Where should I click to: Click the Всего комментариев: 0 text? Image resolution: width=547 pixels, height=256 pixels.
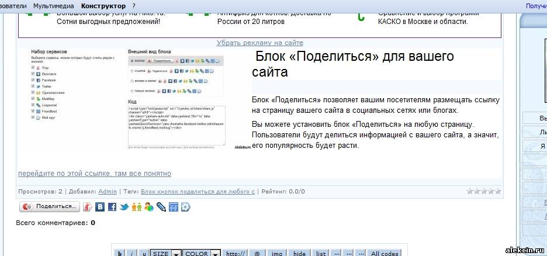pos(56,223)
